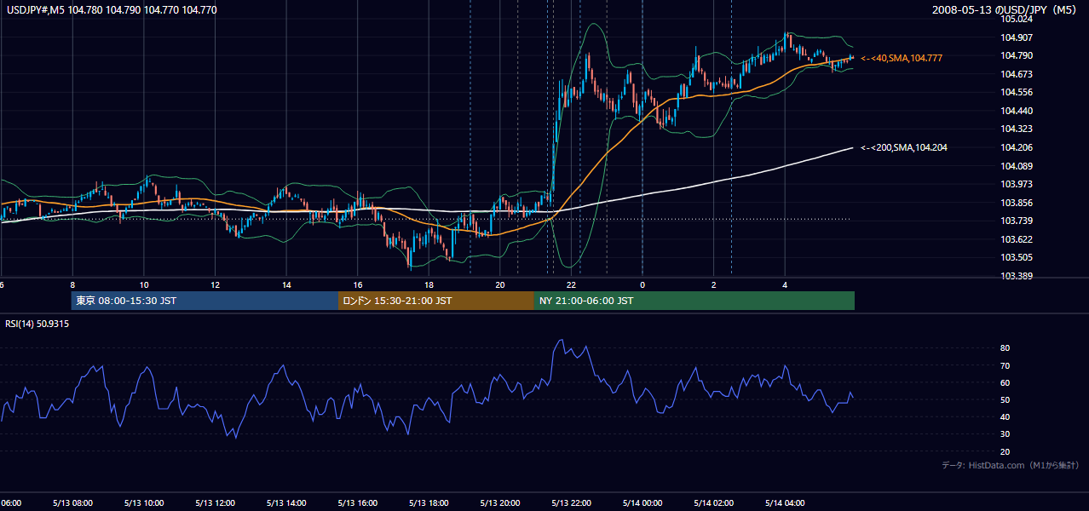The width and height of the screenshot is (1089, 511).
Task: Click price axis value 104.323
Action: point(1017,129)
